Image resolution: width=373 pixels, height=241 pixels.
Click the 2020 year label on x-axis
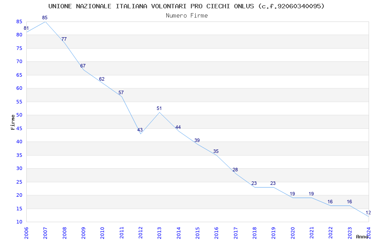pyautogui.click(x=293, y=233)
